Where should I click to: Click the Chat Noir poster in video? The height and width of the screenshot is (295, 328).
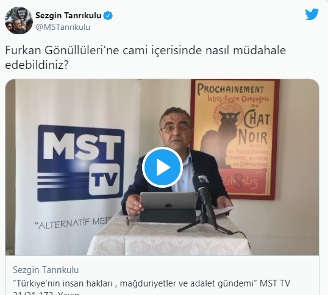tap(235, 140)
